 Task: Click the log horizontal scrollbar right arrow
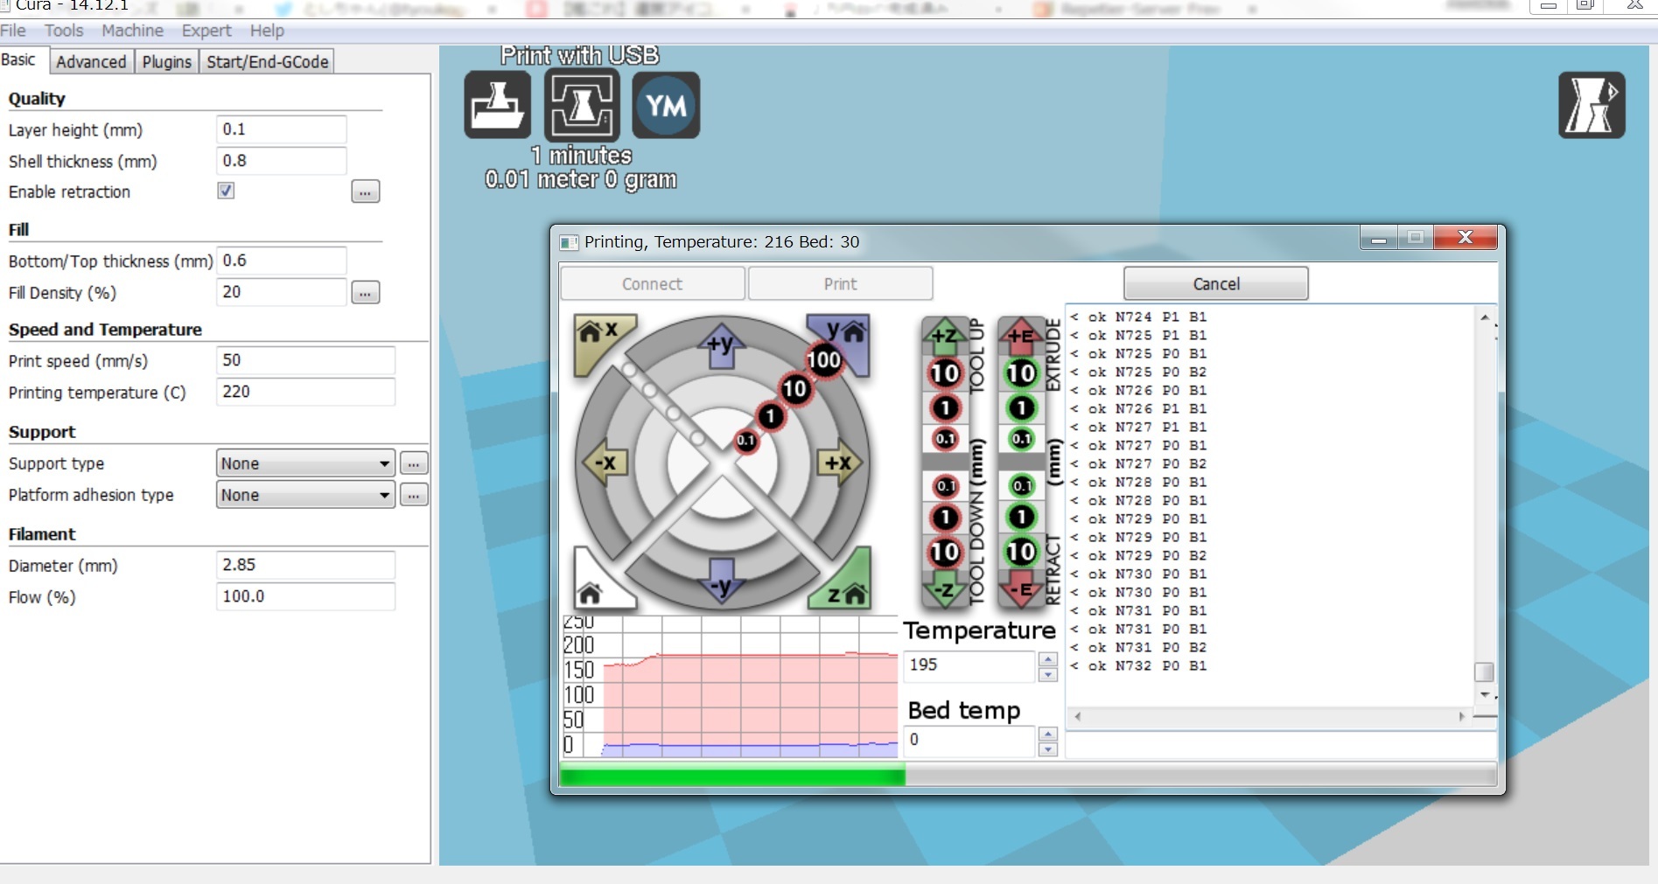[1461, 716]
